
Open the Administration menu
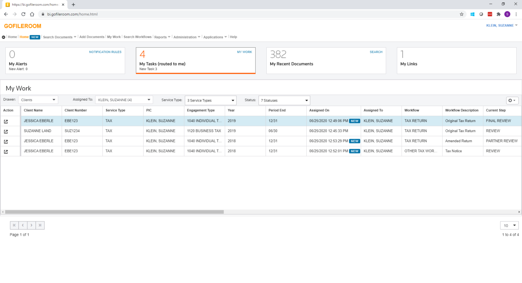pos(186,37)
